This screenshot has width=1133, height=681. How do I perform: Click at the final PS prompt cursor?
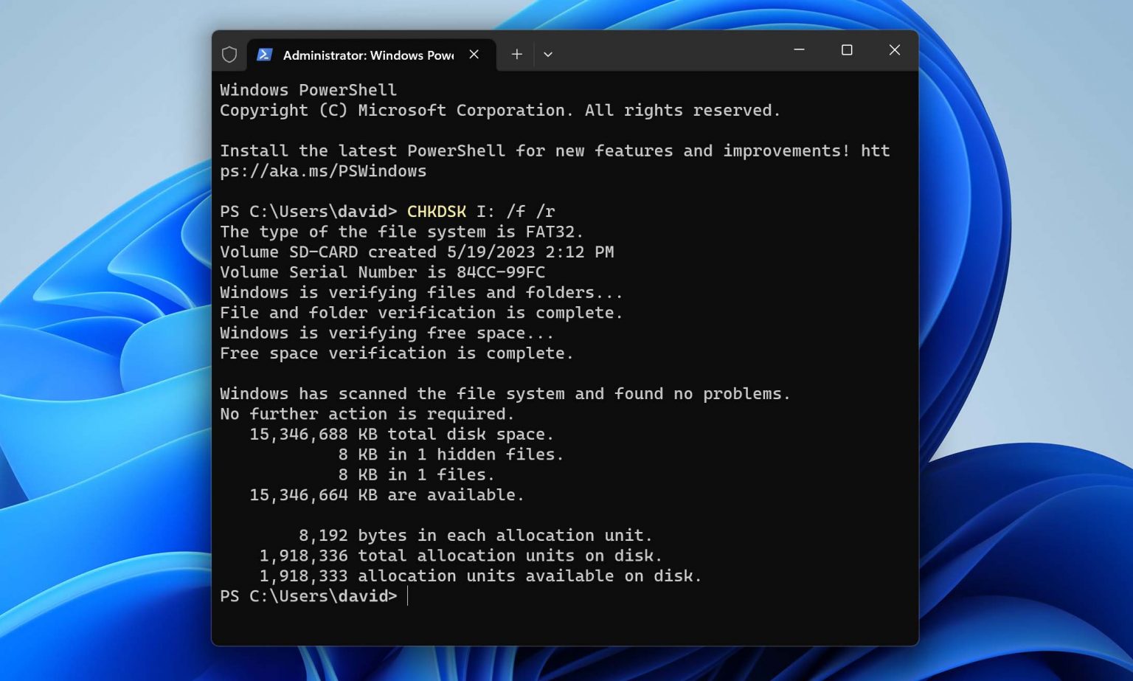408,596
